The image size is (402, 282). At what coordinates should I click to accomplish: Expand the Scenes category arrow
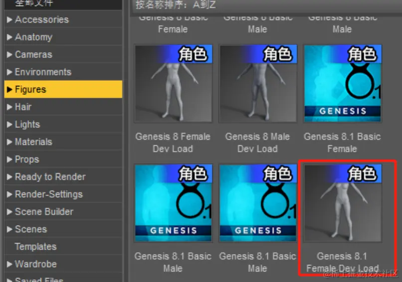9,229
